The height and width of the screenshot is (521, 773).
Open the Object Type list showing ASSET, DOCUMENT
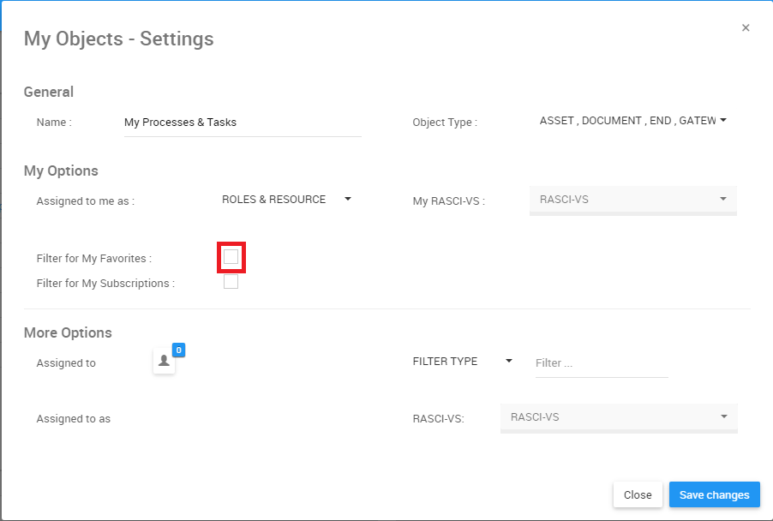point(626,121)
